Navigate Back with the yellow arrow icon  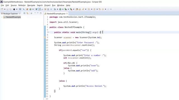click(x=103, y=9)
